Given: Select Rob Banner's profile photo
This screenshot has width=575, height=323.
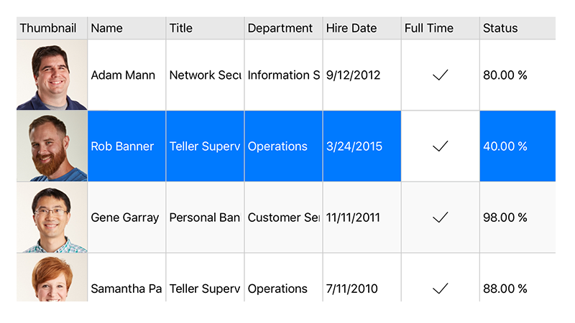Looking at the screenshot, I should pyautogui.click(x=52, y=146).
